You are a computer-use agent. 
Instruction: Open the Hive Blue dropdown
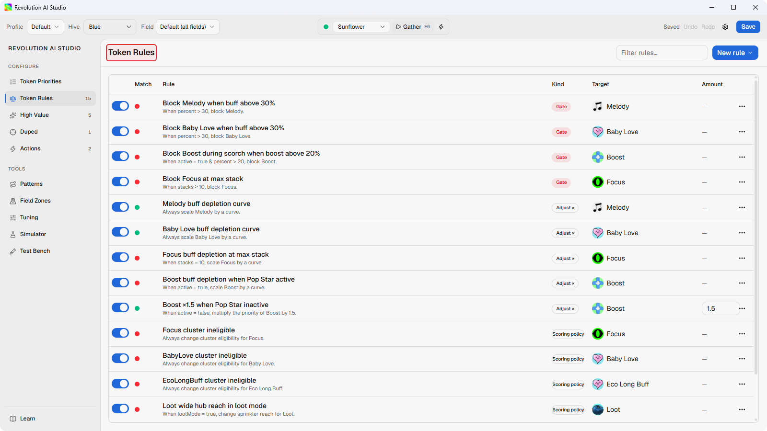click(110, 27)
